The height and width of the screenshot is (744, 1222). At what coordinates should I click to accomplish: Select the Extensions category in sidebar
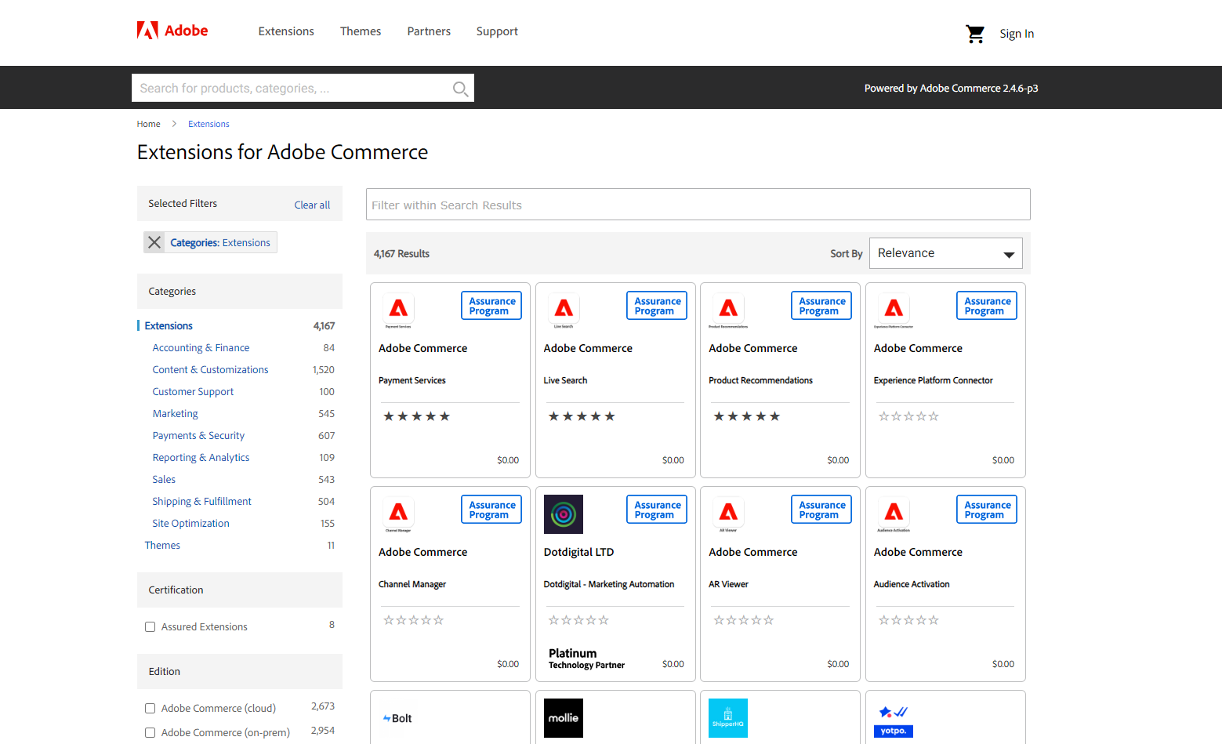[x=169, y=325]
